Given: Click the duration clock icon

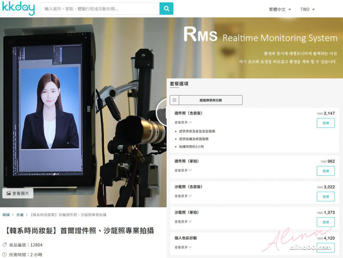Looking at the screenshot, I should (x=4, y=255).
